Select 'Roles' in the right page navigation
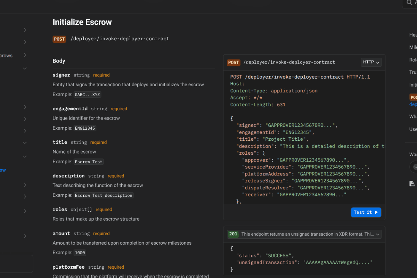417x278 pixels. tap(413, 59)
